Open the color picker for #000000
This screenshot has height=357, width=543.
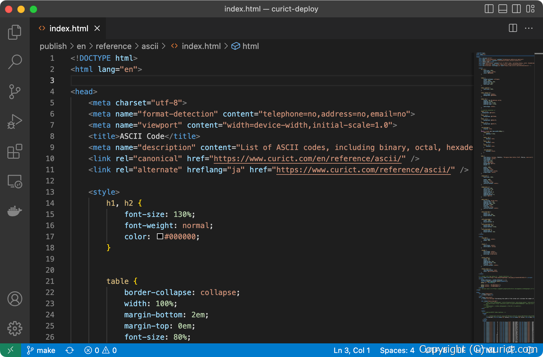pos(160,236)
